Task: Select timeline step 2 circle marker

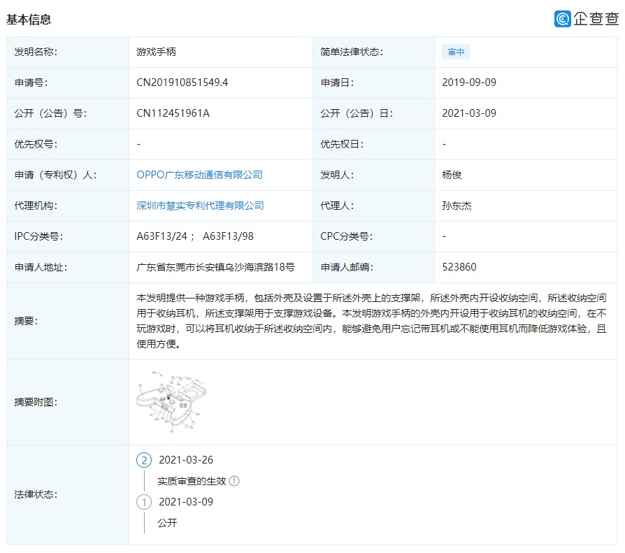Action: [x=144, y=460]
